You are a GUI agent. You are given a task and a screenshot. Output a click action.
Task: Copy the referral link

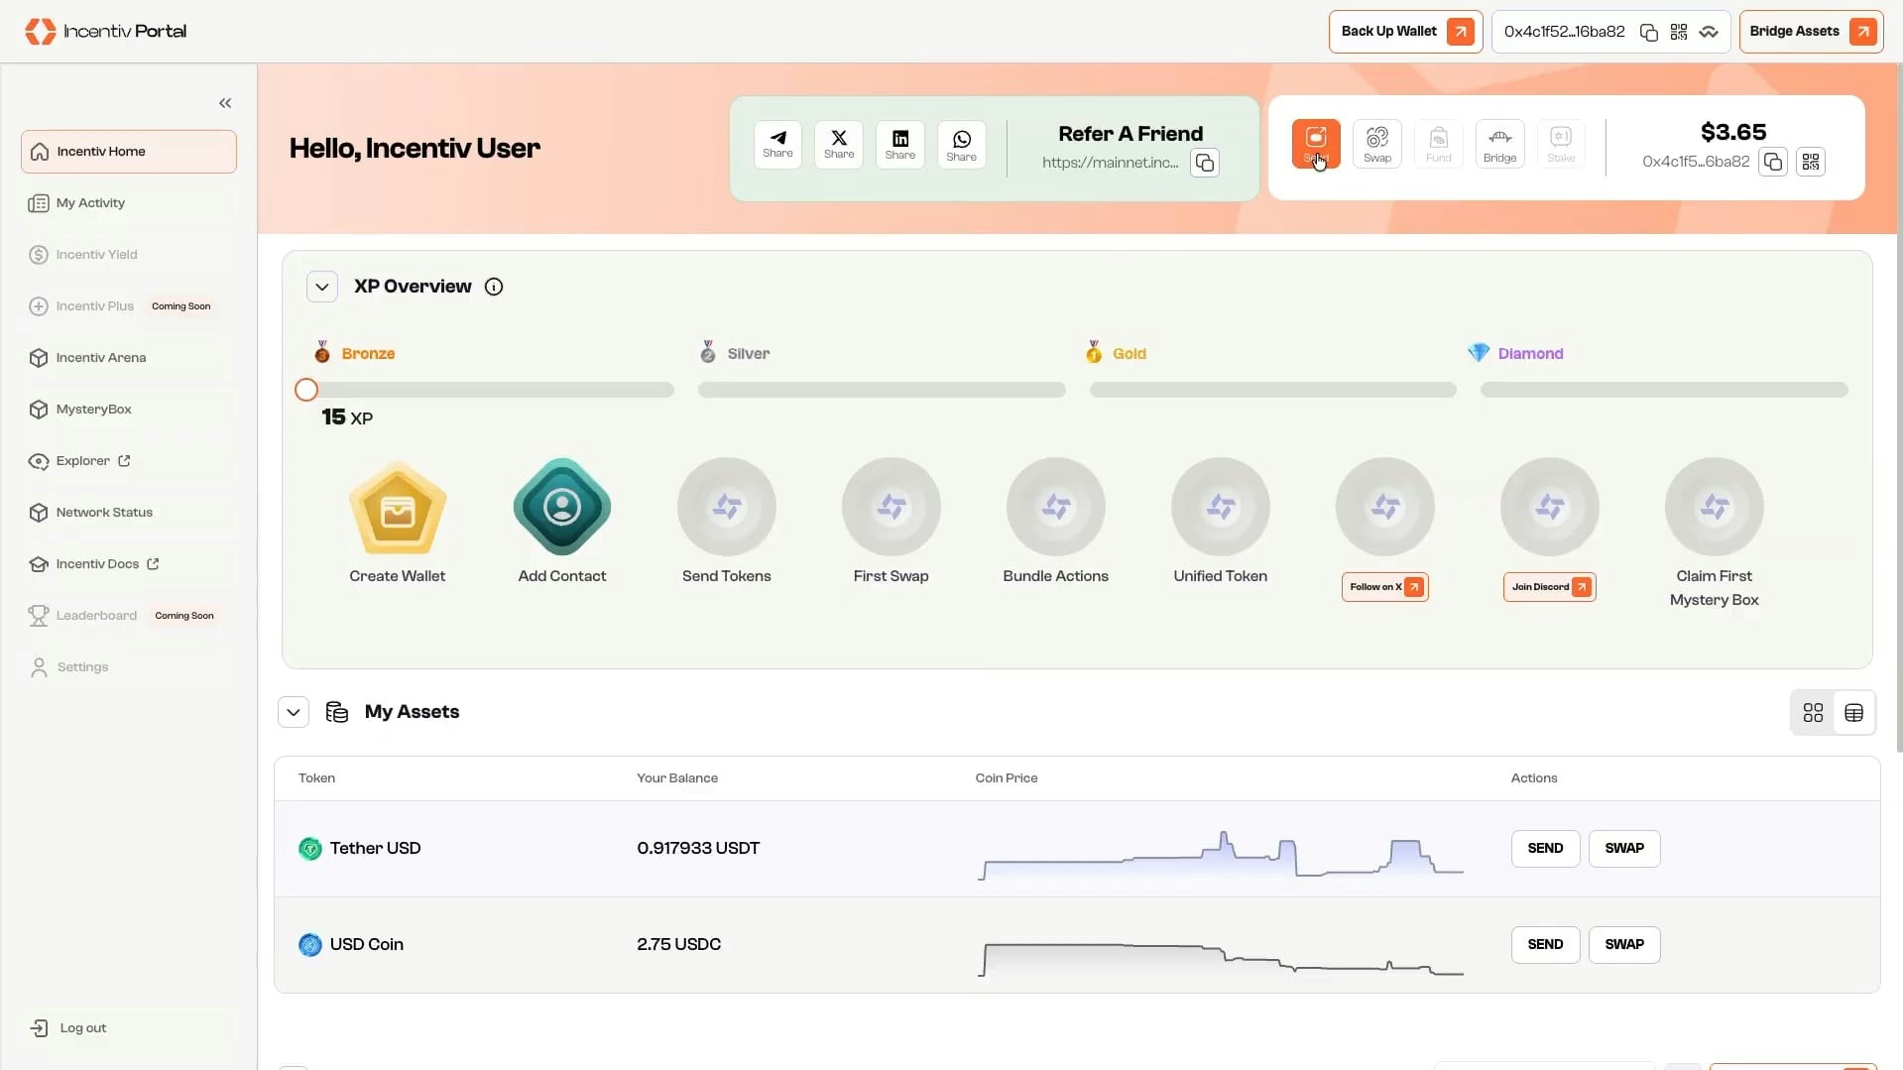click(x=1204, y=163)
